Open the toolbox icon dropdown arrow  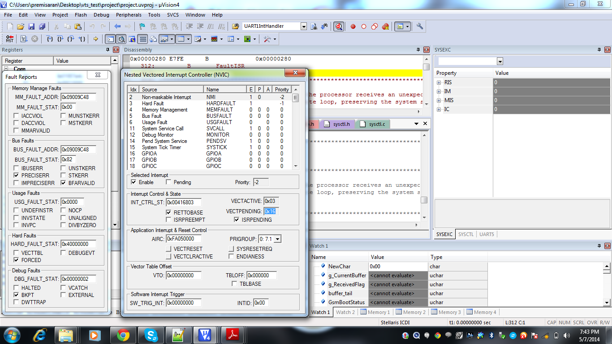(x=275, y=39)
